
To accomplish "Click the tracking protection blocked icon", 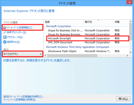I will 5,42.
